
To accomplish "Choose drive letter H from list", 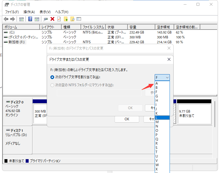I will pyautogui.click(x=162, y=101).
